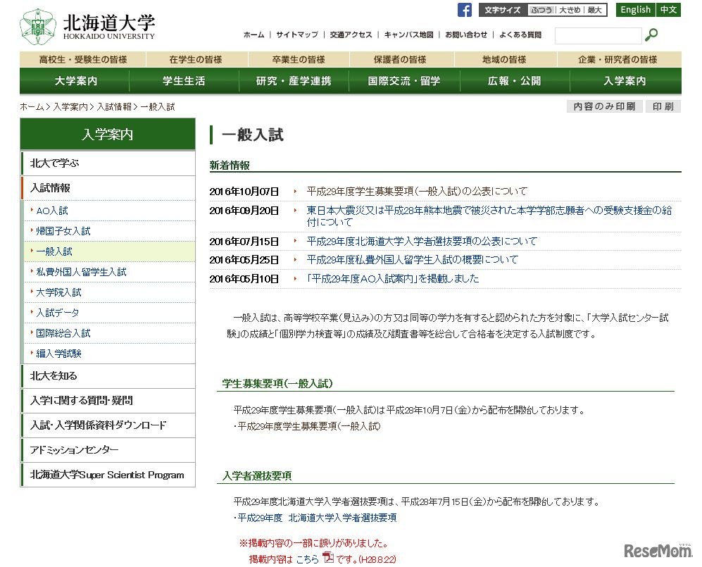Open よくある質問 link
Image resolution: width=702 pixels, height=567 pixels.
pos(520,35)
